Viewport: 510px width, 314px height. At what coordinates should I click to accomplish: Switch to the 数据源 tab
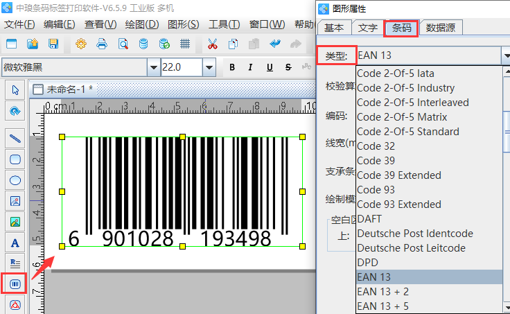pyautogui.click(x=441, y=28)
